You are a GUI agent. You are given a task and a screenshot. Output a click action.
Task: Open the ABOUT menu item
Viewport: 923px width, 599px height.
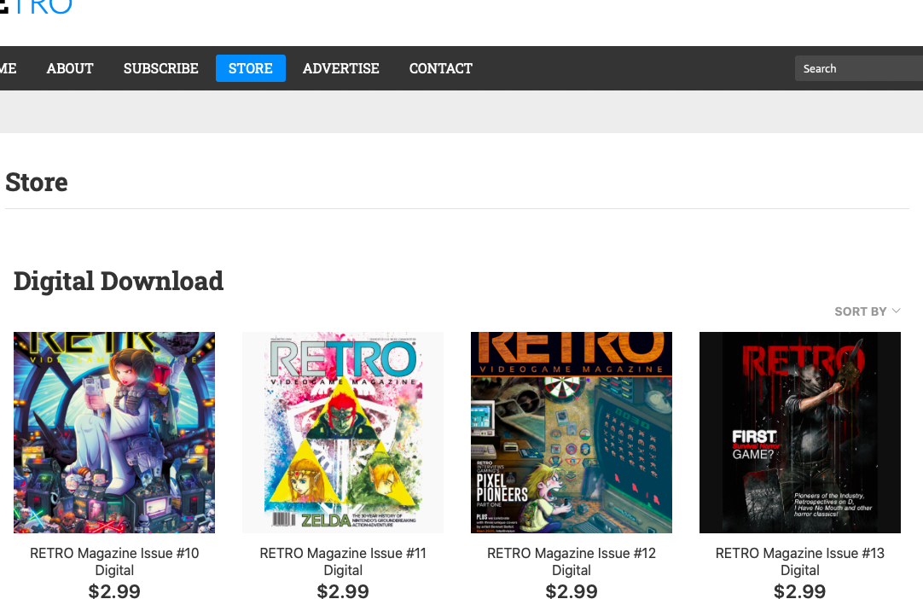pyautogui.click(x=69, y=68)
